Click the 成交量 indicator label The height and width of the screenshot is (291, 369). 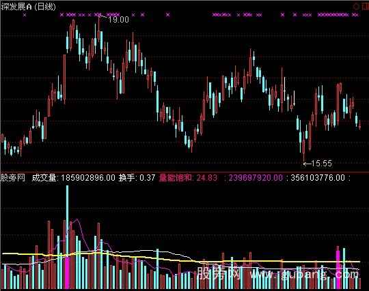44,178
